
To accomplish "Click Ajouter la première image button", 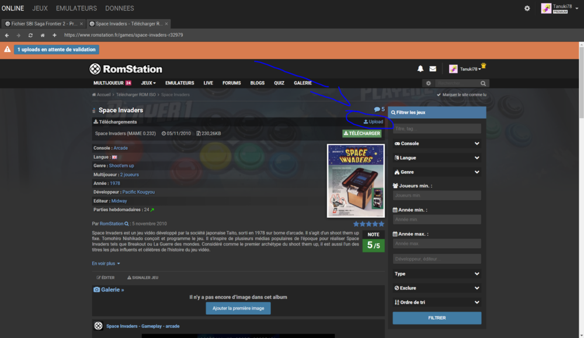I will (x=238, y=308).
